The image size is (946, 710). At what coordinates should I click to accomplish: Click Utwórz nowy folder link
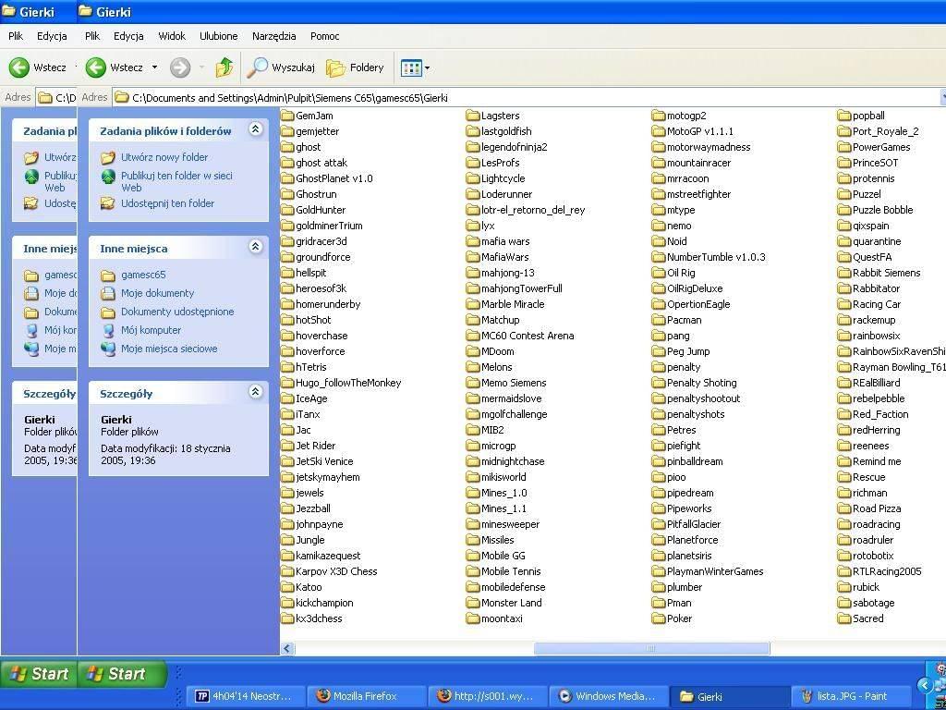click(164, 157)
